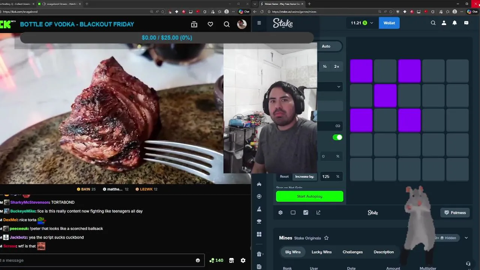Image resolution: width=480 pixels, height=270 pixels.
Task: Open Copilot Chat in the Stake browser window
Action: (472, 12)
